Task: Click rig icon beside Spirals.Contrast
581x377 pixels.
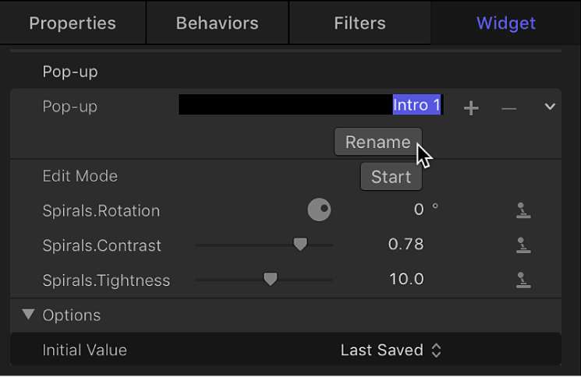Action: click(x=523, y=245)
